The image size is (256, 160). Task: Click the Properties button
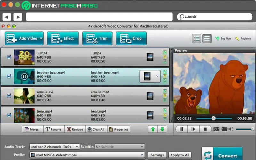119,129
